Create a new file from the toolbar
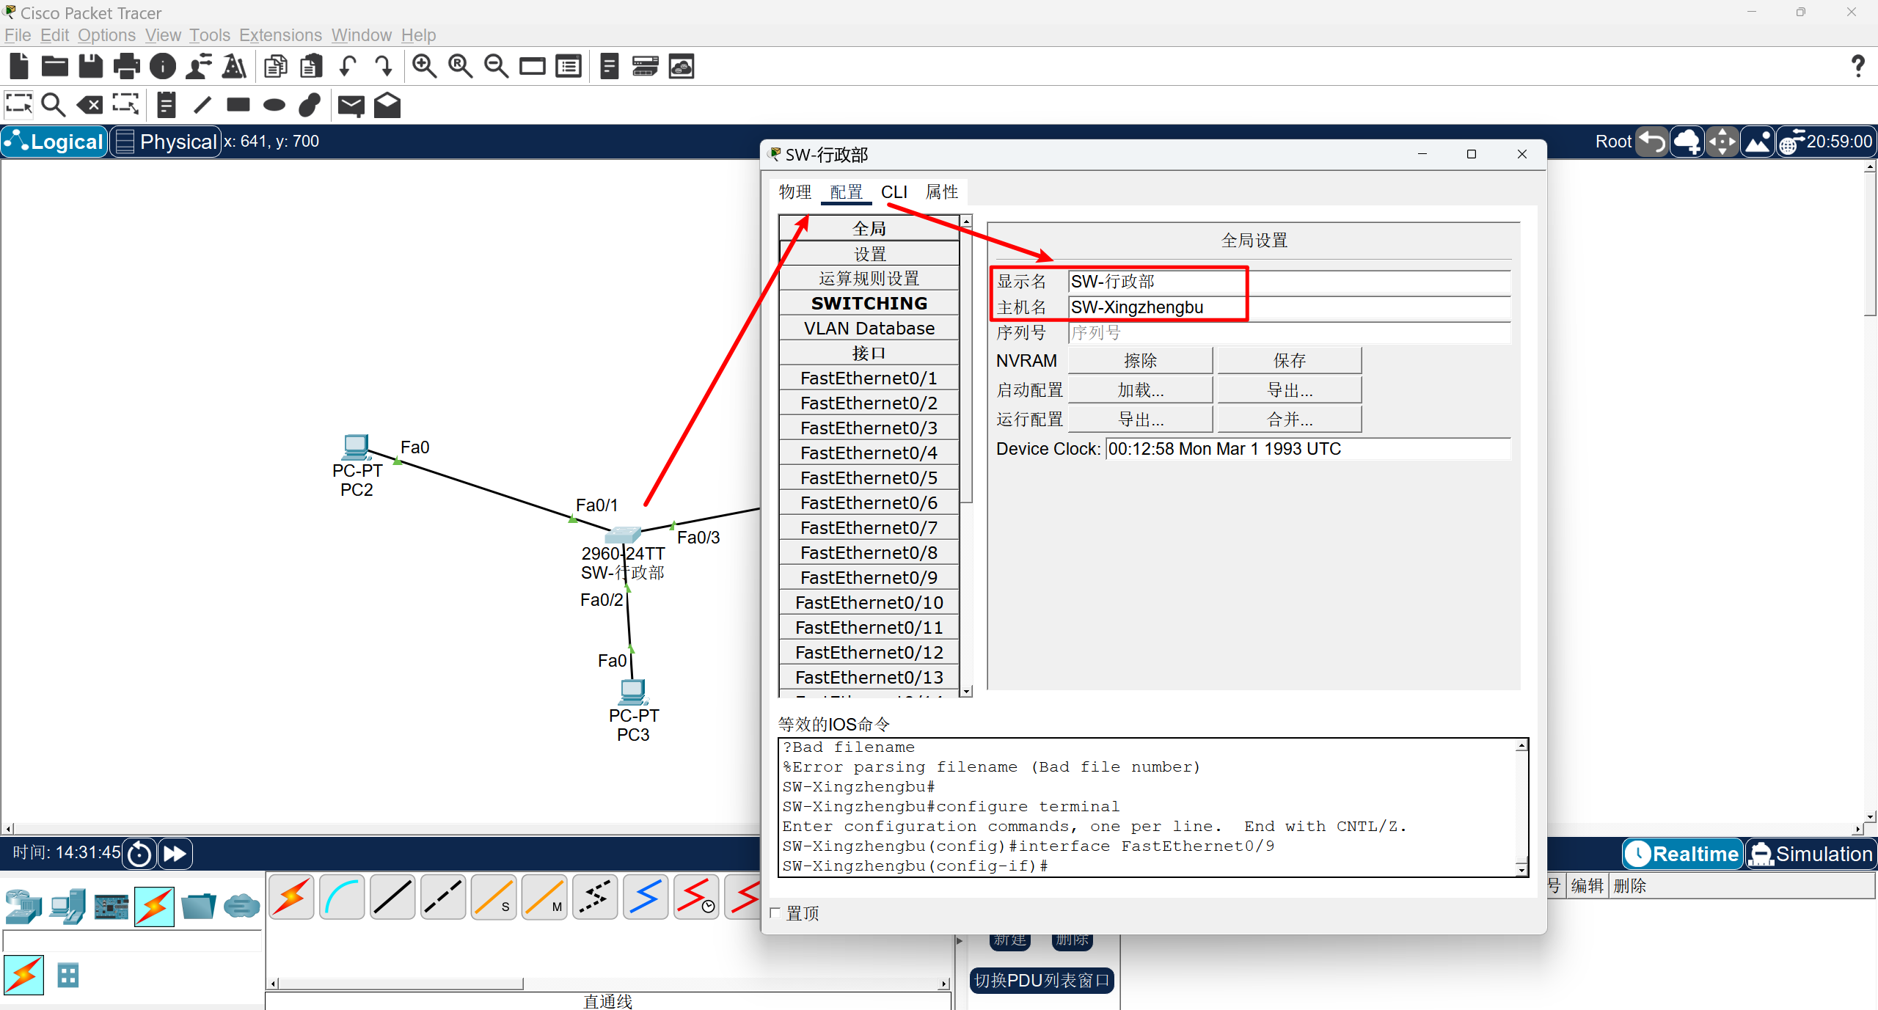 pos(19,67)
